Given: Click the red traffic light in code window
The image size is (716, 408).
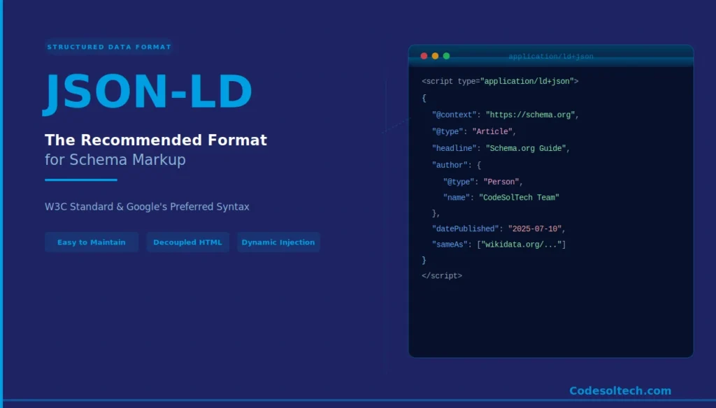Looking at the screenshot, I should click(x=424, y=55).
